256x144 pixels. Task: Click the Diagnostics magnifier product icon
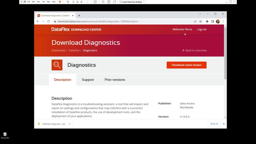57,65
